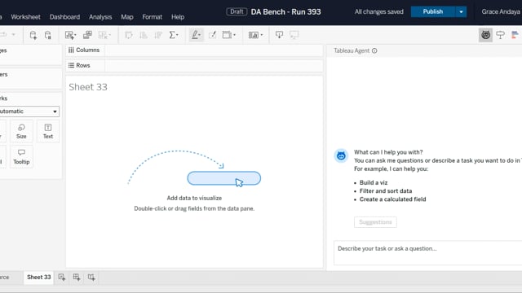
Task: Click the Format pencil-square toolbar icon
Action: [212, 35]
